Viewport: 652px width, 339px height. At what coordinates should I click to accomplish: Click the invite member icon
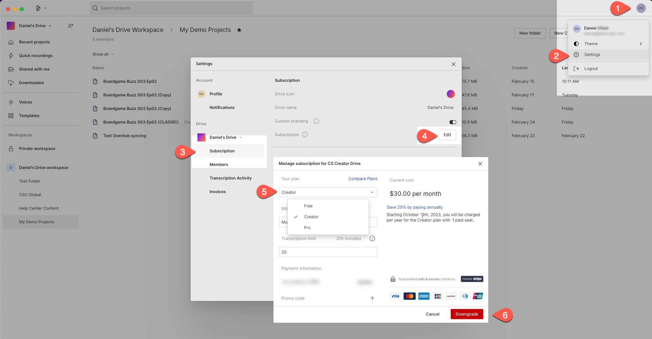tap(70, 26)
